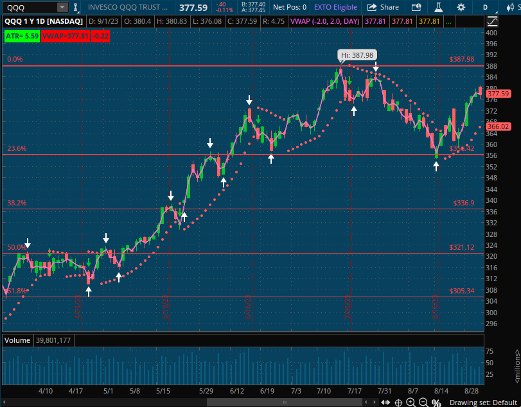Click the red 366.02 price axis tag
Viewport: 521px width, 407px height.
499,126
